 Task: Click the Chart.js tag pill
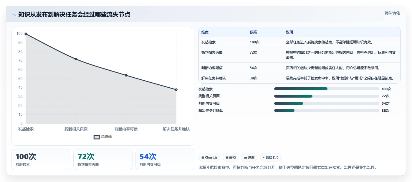[209, 157]
